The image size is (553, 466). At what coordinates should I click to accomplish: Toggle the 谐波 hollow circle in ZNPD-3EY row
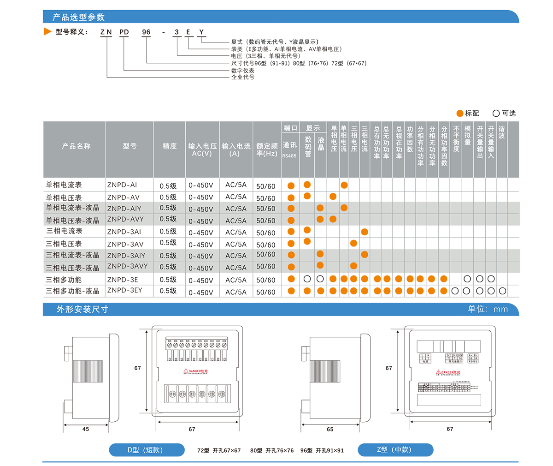pos(502,291)
